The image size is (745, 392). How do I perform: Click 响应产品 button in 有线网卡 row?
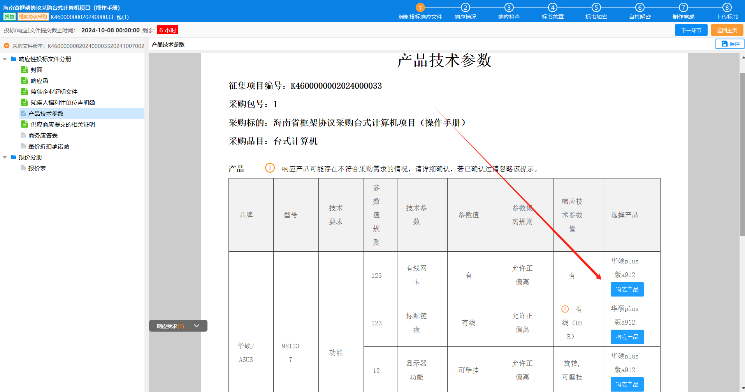(x=627, y=289)
